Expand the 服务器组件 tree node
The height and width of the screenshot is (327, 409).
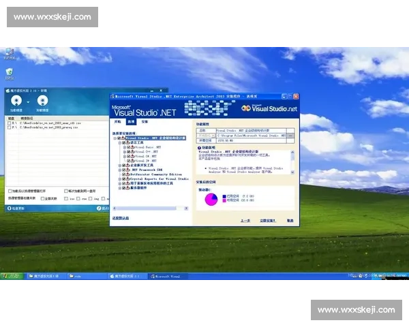(x=120, y=188)
